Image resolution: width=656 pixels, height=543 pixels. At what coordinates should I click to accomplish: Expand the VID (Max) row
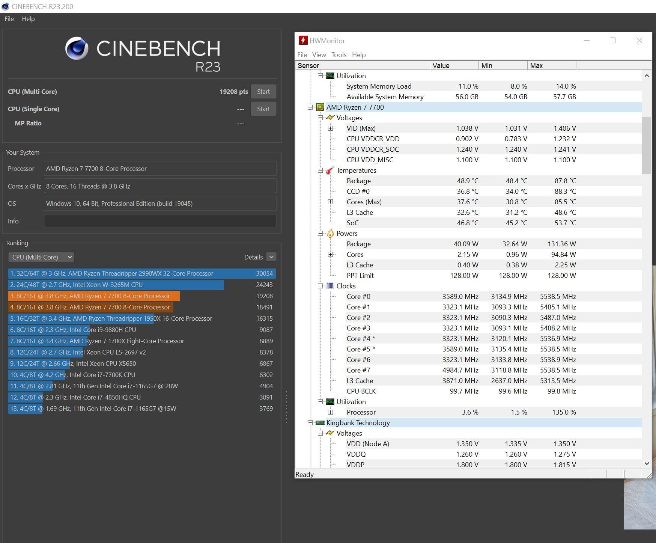coord(330,128)
